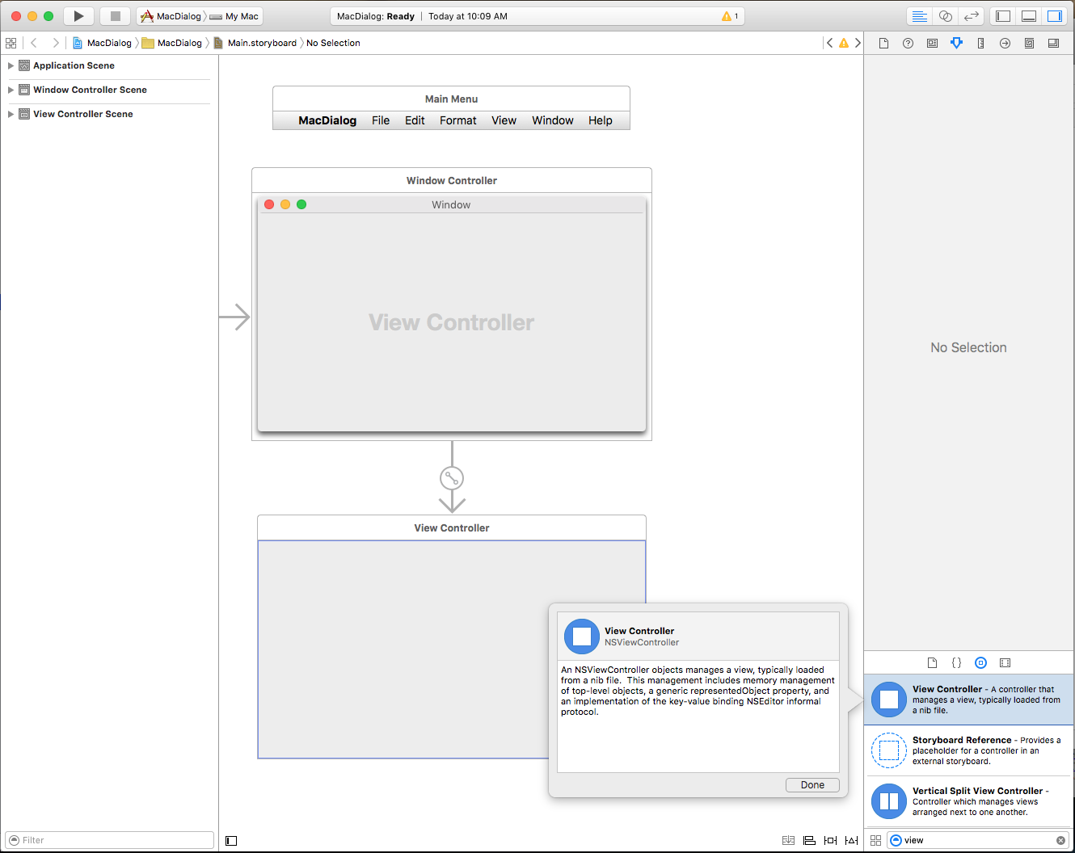This screenshot has height=853, width=1075.
Task: Open the Pin constraints popover
Action: [830, 840]
